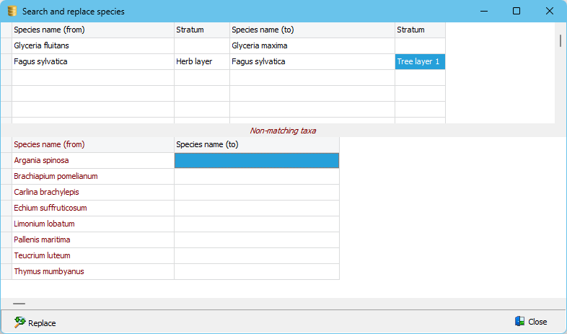
Task: Click Species name (from) header under Non-matching taxa
Action: 93,144
